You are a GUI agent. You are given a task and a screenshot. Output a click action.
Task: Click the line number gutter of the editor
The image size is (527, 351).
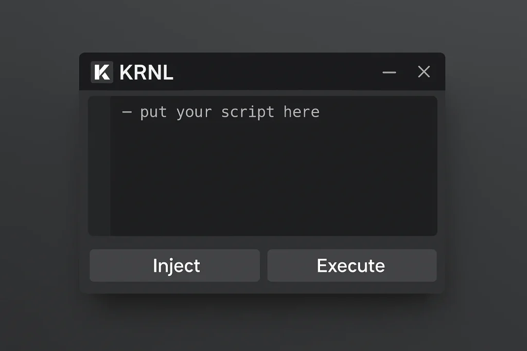click(x=99, y=170)
